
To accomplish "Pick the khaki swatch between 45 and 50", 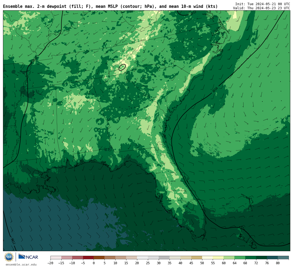I will click(x=197, y=258).
